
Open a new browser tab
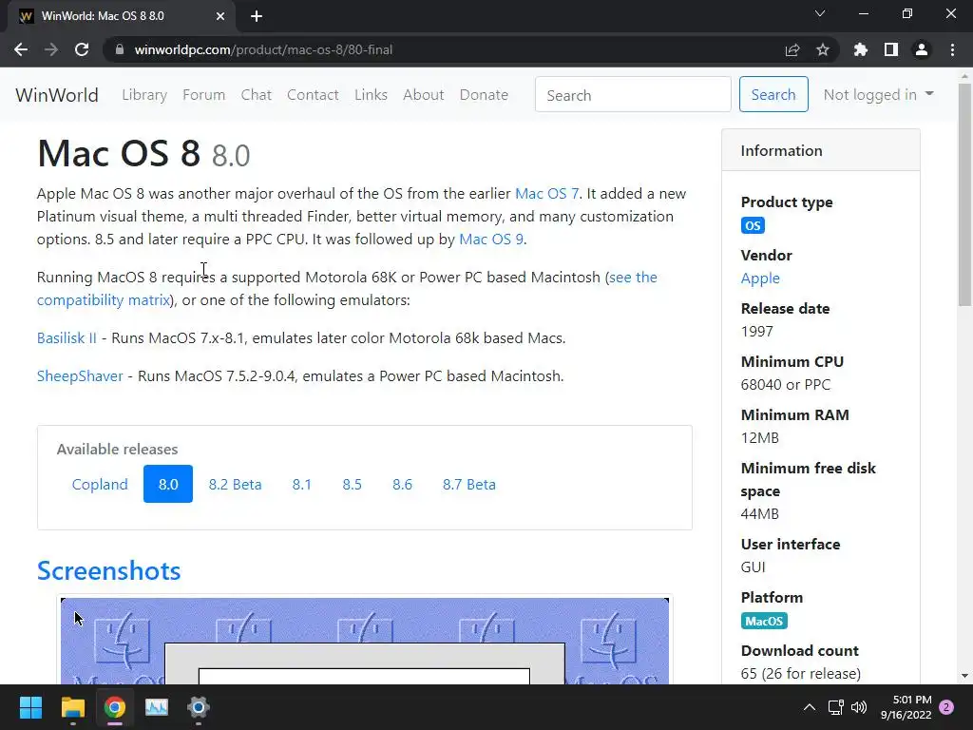point(257,16)
